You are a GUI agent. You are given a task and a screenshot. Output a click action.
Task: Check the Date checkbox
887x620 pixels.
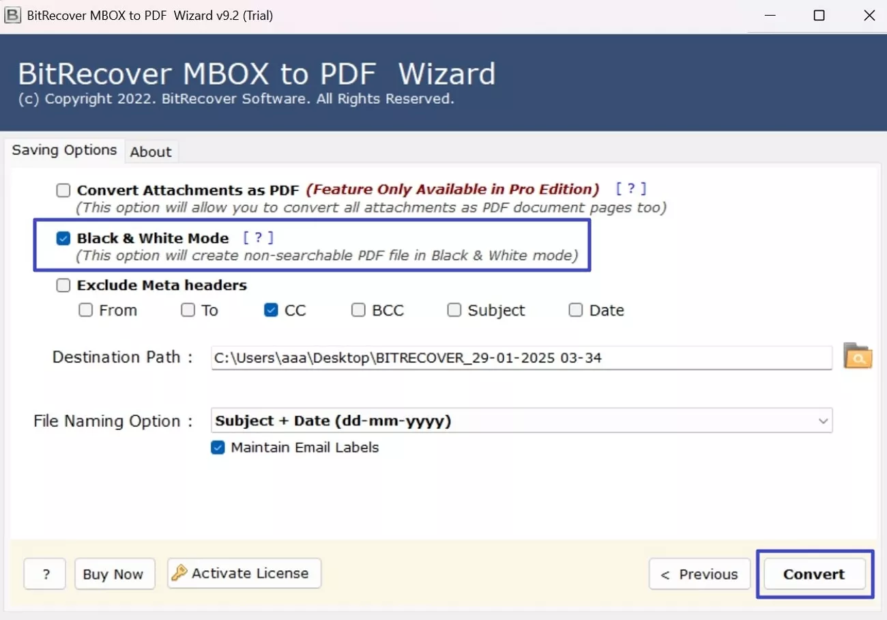coord(575,310)
